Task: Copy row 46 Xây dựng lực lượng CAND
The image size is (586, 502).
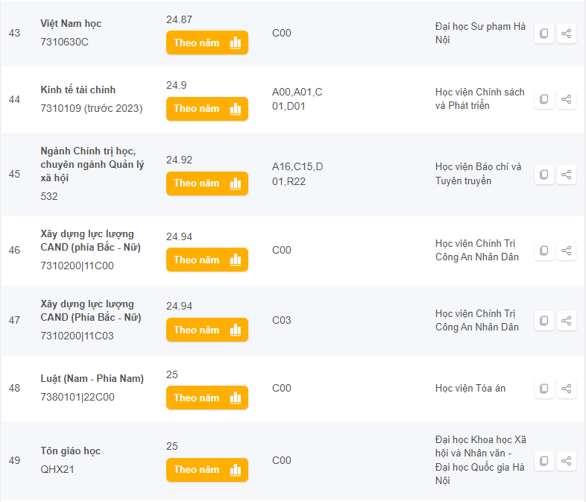Action: point(544,251)
